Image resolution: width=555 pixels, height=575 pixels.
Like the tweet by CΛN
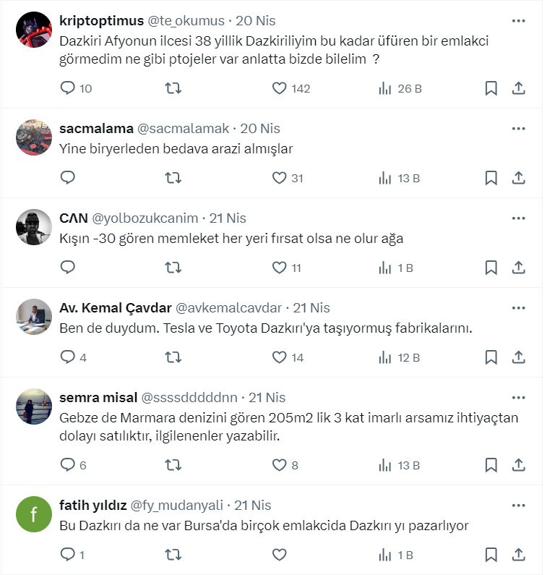(x=280, y=268)
